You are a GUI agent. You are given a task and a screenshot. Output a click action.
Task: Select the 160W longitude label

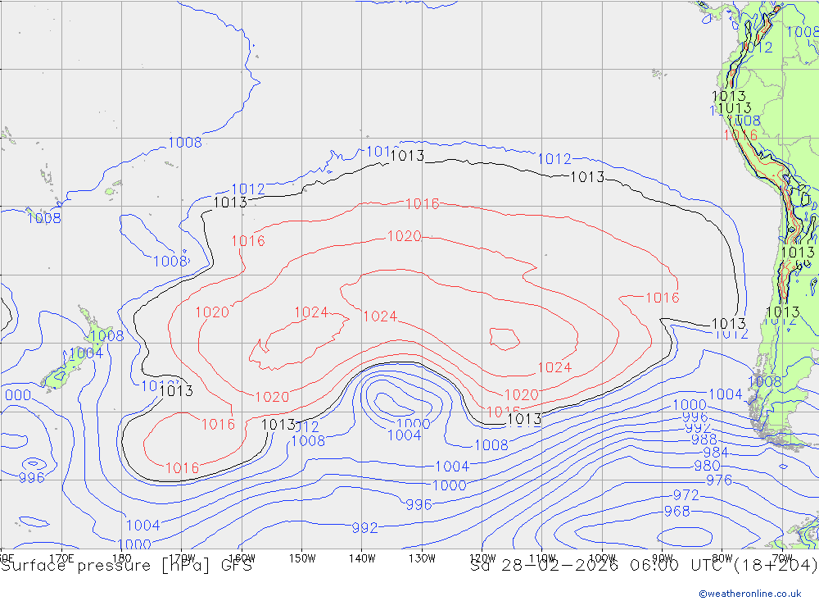[242, 558]
